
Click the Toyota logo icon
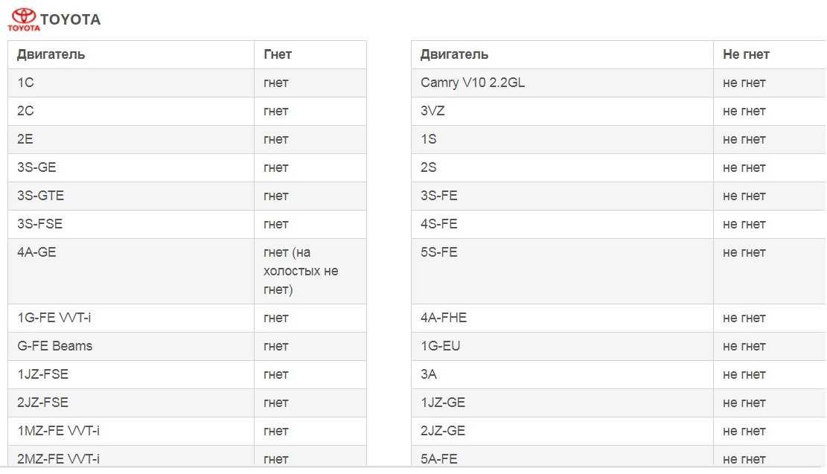pos(24,19)
